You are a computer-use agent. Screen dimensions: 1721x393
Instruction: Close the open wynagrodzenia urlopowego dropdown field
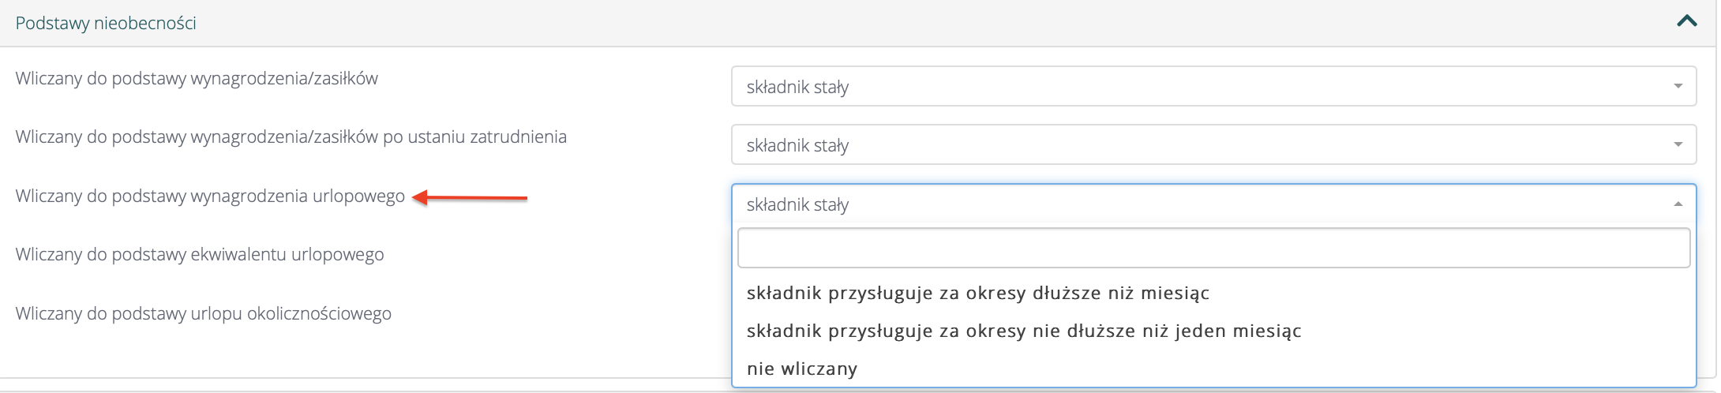[1184, 204]
